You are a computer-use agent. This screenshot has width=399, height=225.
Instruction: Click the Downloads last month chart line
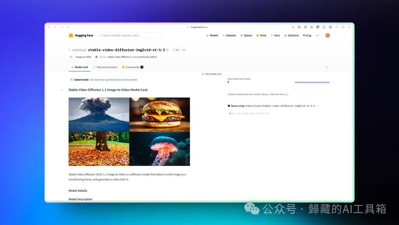point(312,82)
